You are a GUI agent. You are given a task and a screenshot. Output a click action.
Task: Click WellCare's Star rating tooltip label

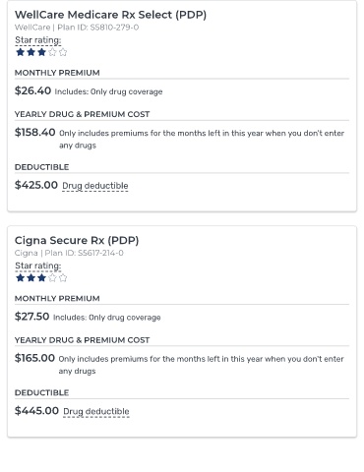pos(38,40)
